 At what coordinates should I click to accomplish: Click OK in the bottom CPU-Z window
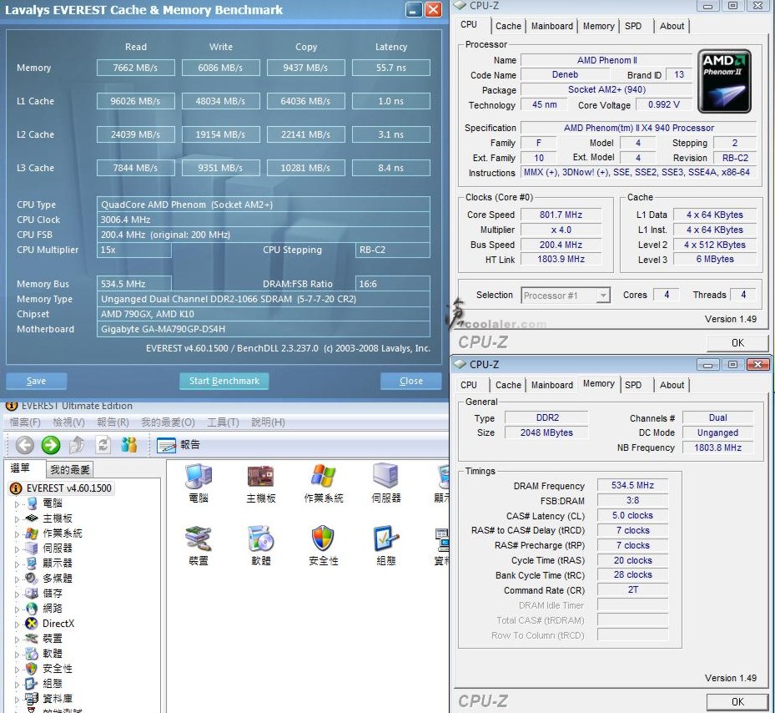(x=737, y=701)
